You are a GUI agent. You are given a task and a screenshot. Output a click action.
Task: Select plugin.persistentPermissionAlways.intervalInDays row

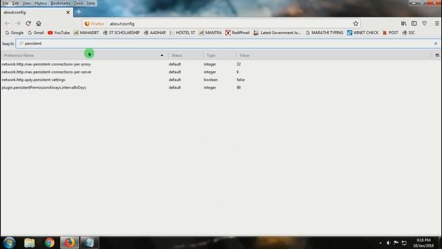click(221, 88)
